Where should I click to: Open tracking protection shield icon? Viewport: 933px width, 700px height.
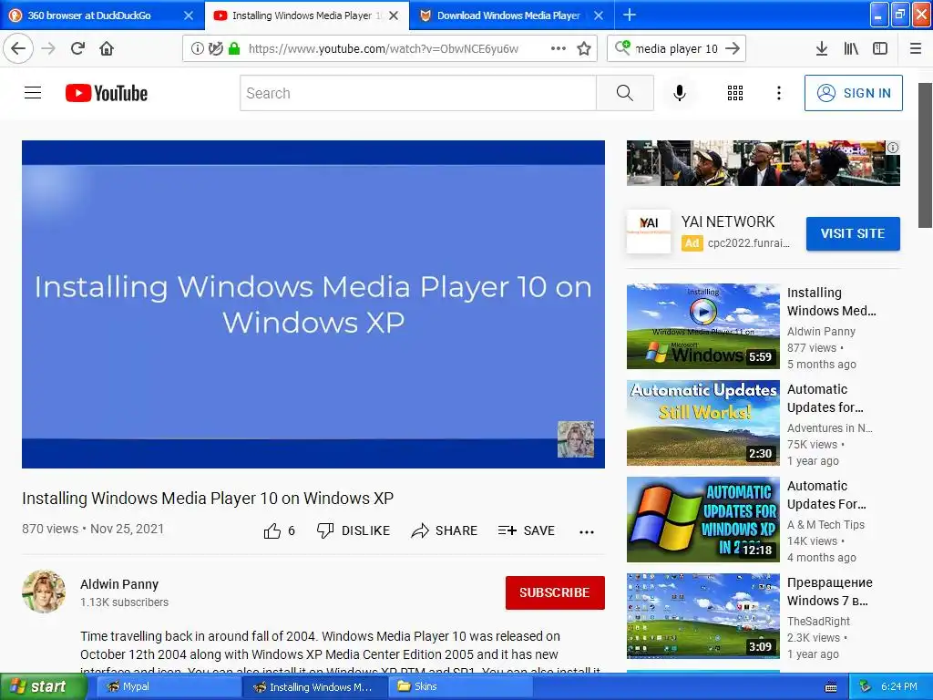(x=215, y=48)
